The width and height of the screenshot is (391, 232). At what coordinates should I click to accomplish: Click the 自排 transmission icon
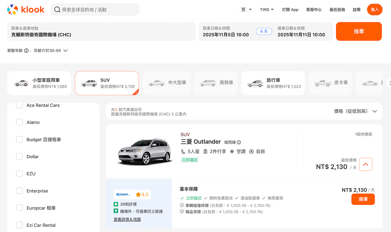251,151
